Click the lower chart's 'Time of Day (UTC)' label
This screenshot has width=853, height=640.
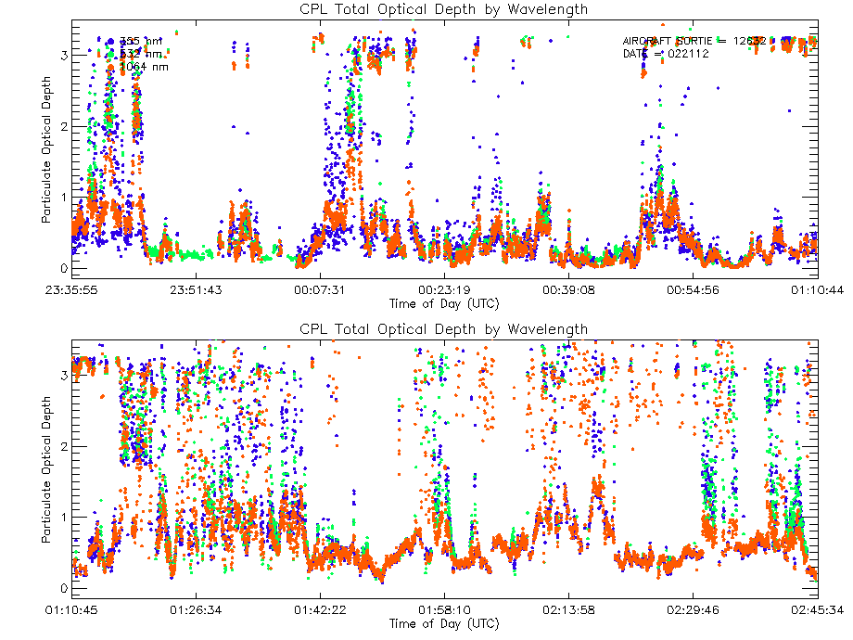tap(444, 623)
